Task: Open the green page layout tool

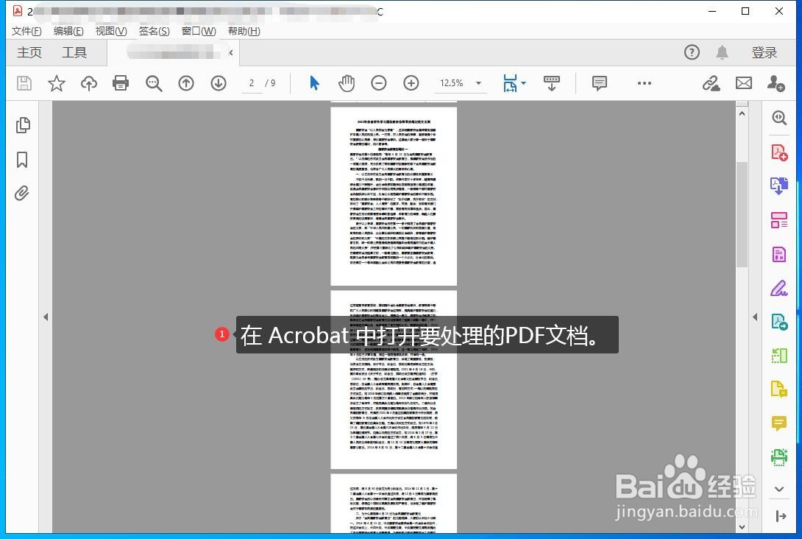Action: (x=779, y=355)
